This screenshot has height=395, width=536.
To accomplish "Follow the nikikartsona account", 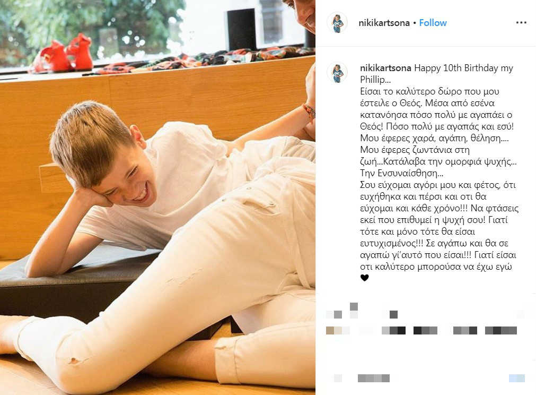I will coord(433,23).
